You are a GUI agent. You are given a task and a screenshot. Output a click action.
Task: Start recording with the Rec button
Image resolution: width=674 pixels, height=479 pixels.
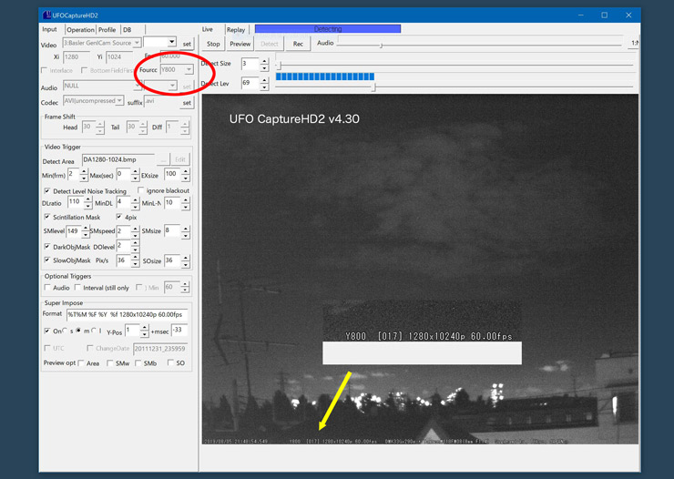pyautogui.click(x=298, y=44)
